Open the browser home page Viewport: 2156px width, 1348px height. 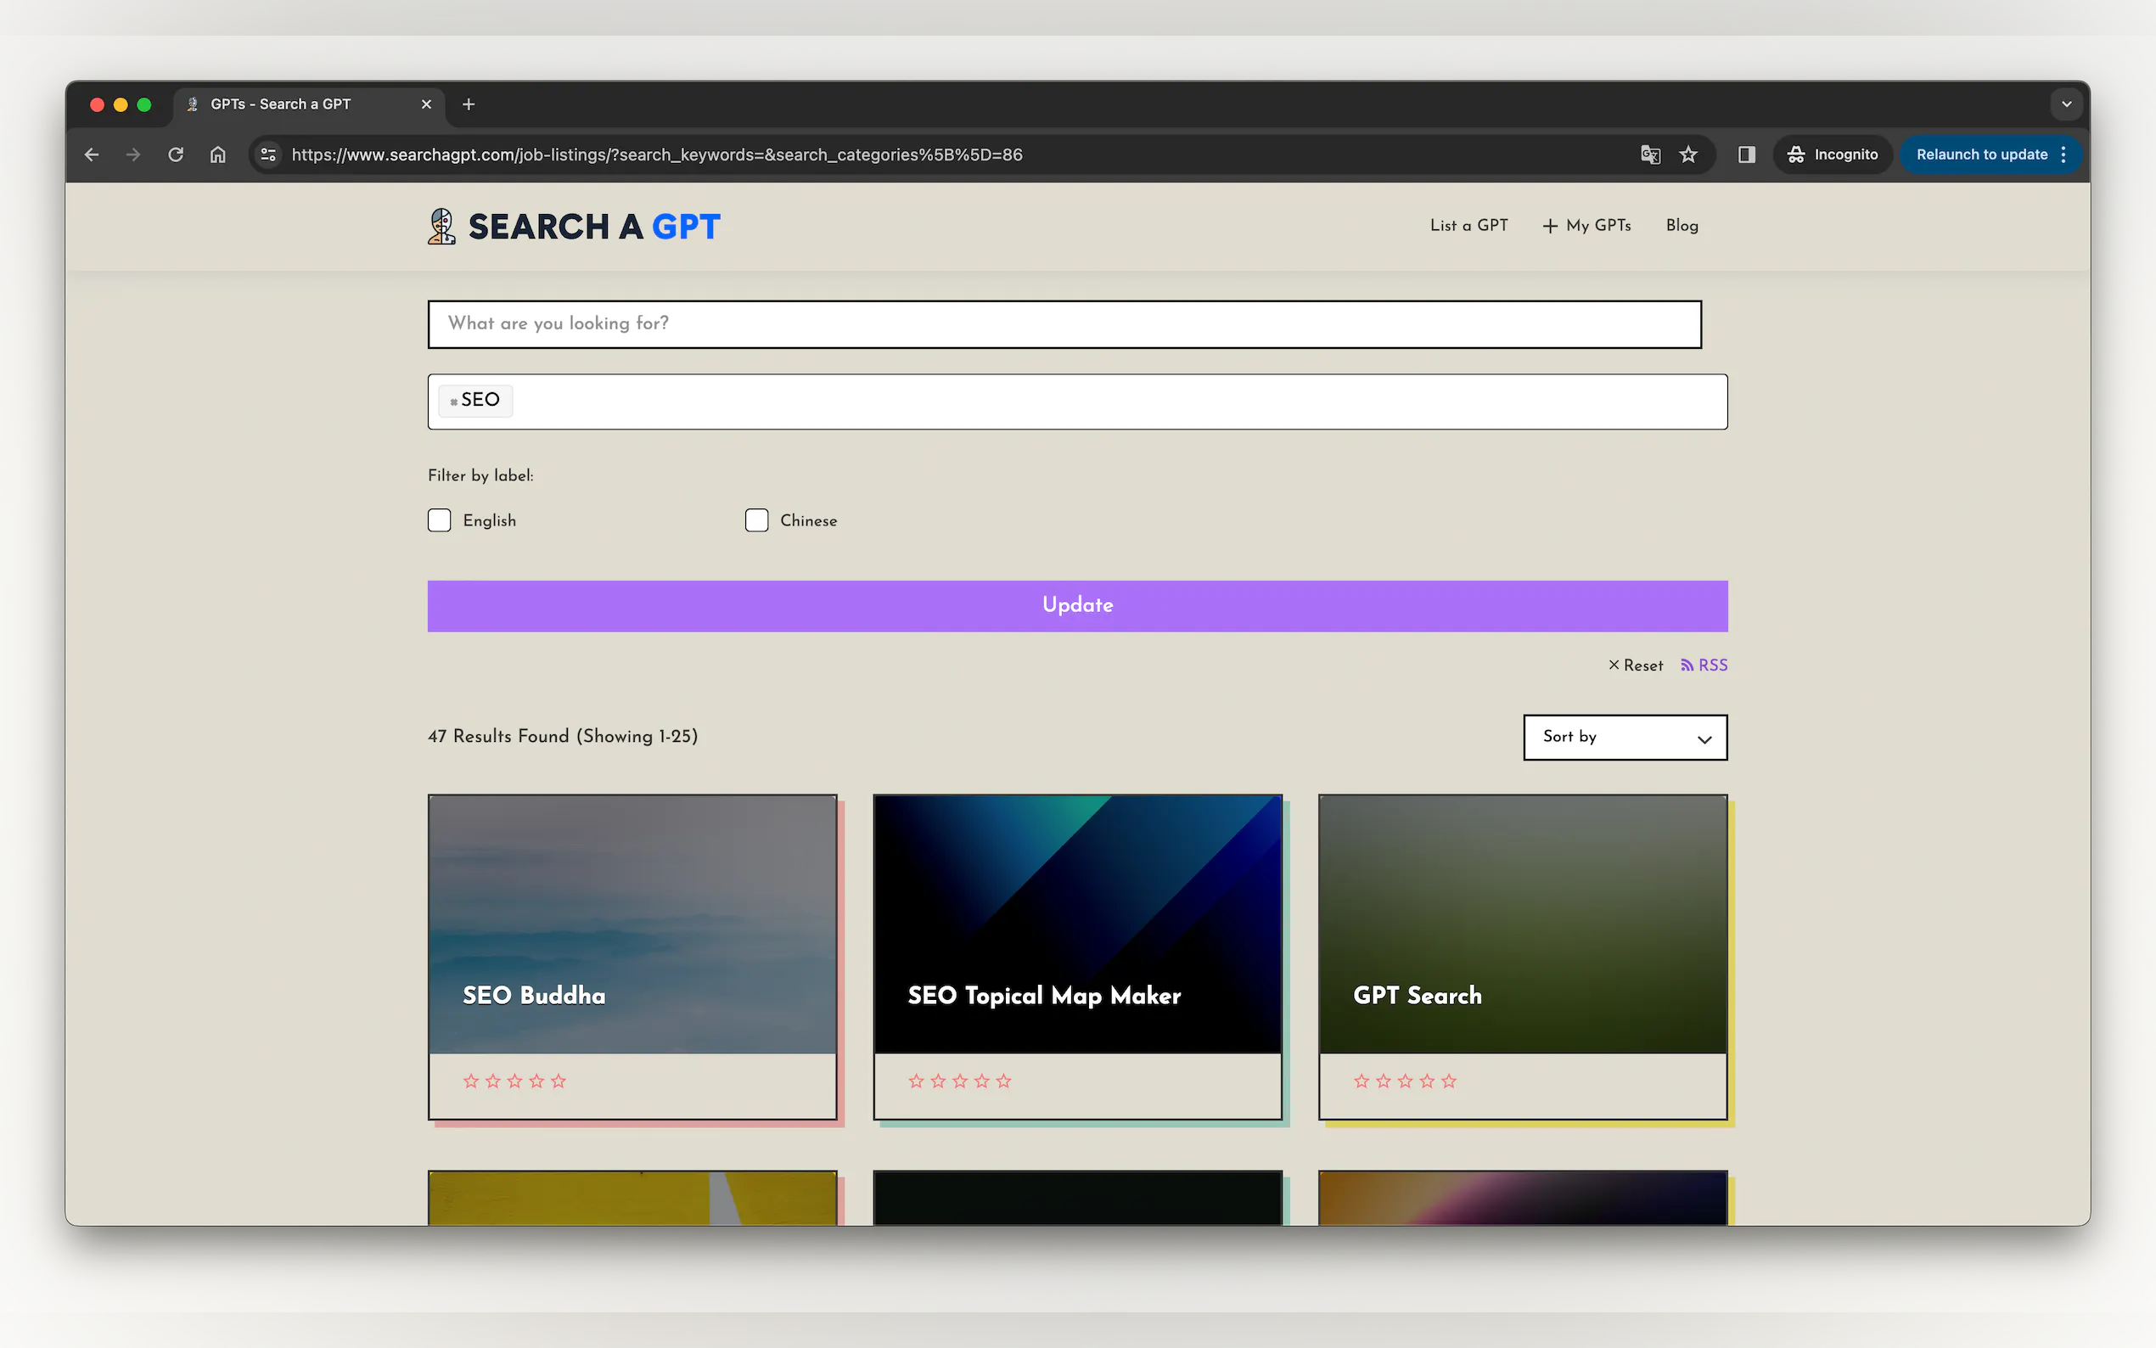[217, 154]
